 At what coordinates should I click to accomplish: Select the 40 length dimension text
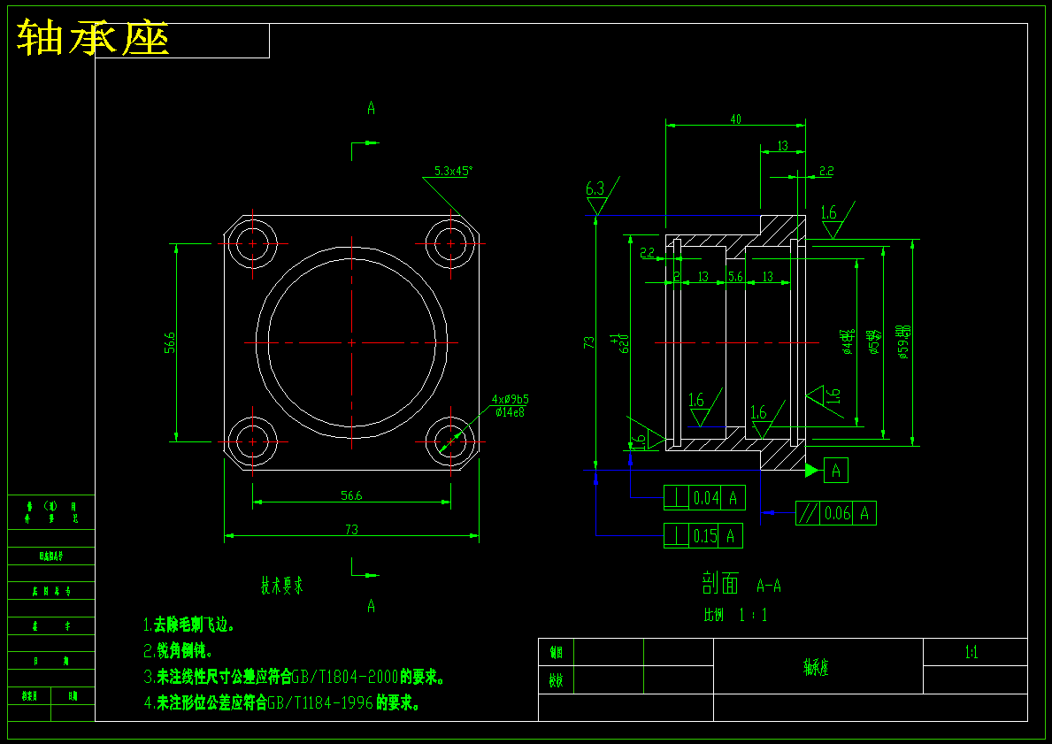[735, 119]
